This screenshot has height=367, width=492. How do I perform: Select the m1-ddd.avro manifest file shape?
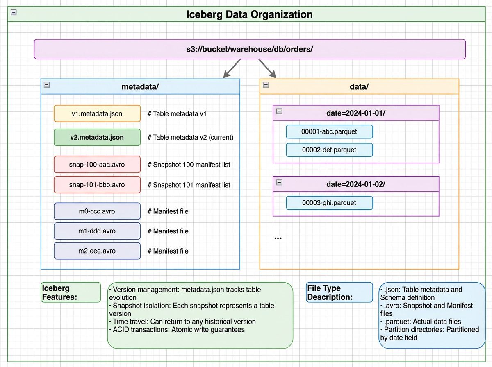[x=97, y=231]
